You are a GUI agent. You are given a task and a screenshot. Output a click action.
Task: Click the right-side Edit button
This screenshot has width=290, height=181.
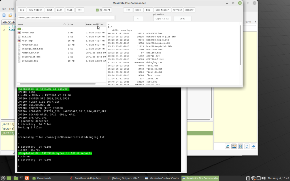(x=138, y=10)
